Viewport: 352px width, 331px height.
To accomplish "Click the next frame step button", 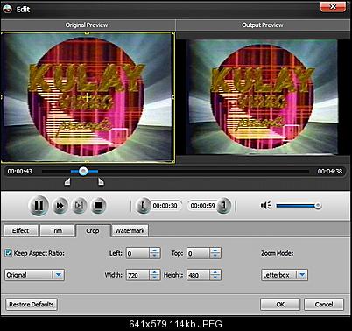I will pos(79,206).
